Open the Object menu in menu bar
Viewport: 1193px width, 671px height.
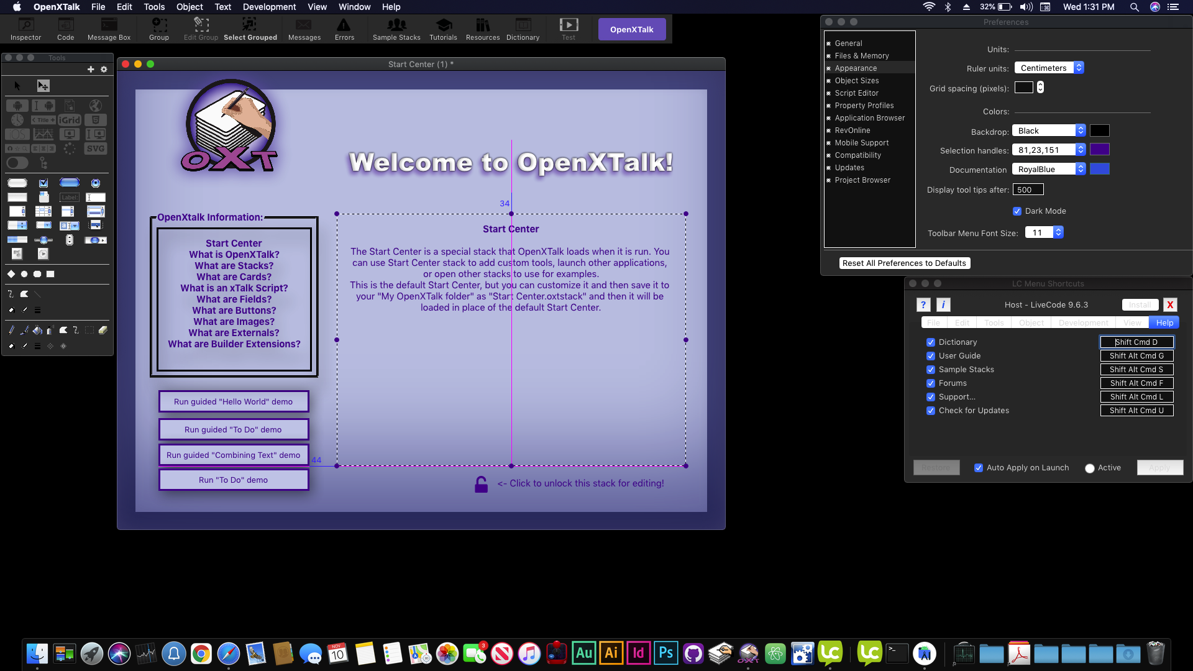coord(190,7)
